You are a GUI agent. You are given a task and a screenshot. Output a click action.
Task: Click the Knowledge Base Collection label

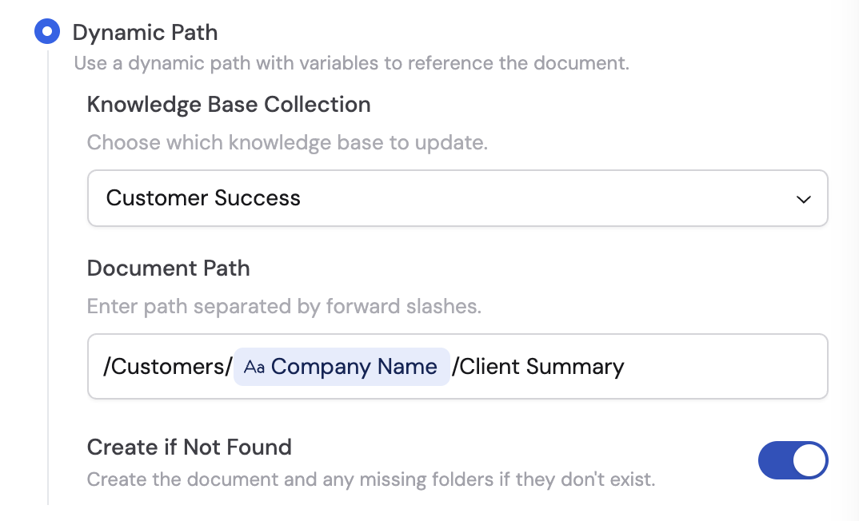point(229,104)
